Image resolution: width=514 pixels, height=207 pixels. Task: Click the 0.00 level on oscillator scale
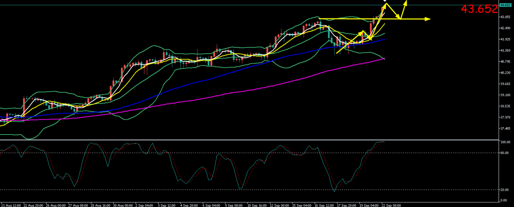tap(504, 200)
